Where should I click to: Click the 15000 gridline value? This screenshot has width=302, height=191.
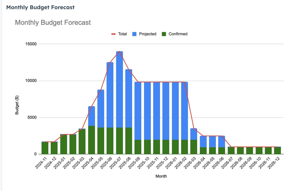[x=31, y=44]
